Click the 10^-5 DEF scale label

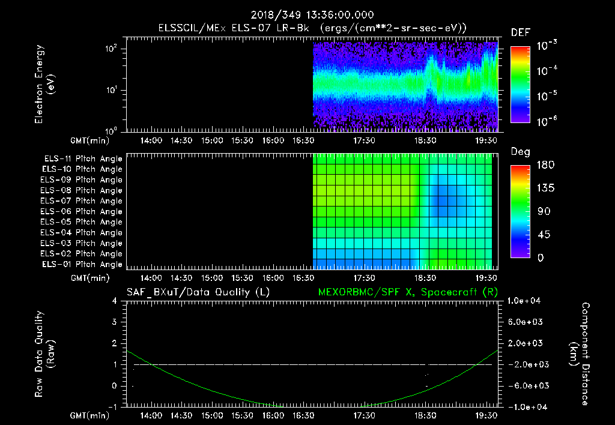click(x=547, y=95)
